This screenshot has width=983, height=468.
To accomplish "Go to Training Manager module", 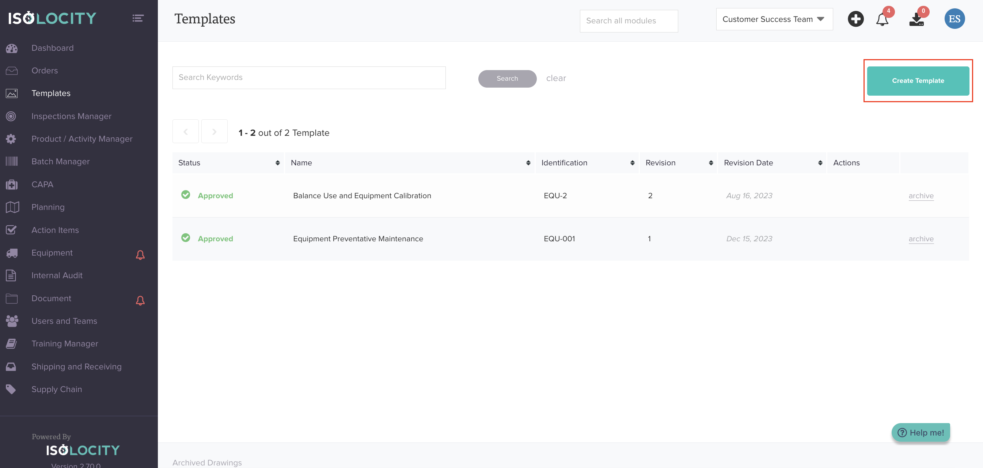I will click(x=65, y=344).
